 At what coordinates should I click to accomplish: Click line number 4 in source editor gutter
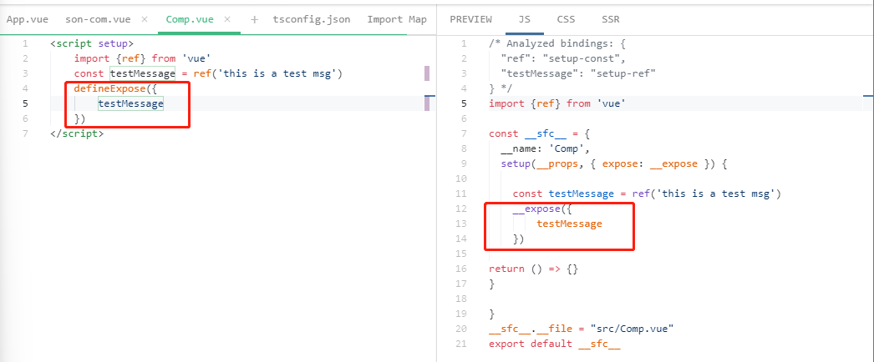click(26, 88)
